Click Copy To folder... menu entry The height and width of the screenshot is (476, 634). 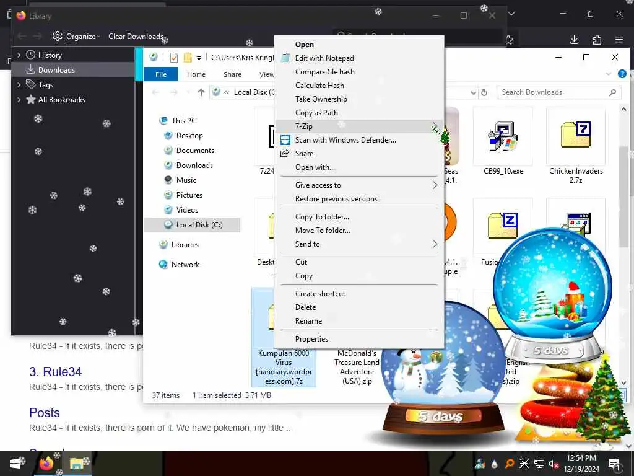[322, 217]
